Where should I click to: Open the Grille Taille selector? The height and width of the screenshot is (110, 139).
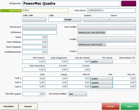(x=34, y=20)
